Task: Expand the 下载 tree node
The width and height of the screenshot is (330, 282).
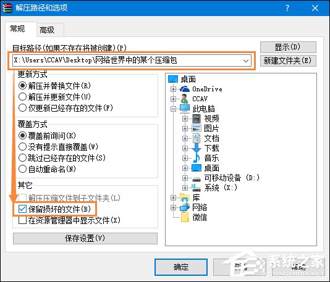Action: [185, 148]
